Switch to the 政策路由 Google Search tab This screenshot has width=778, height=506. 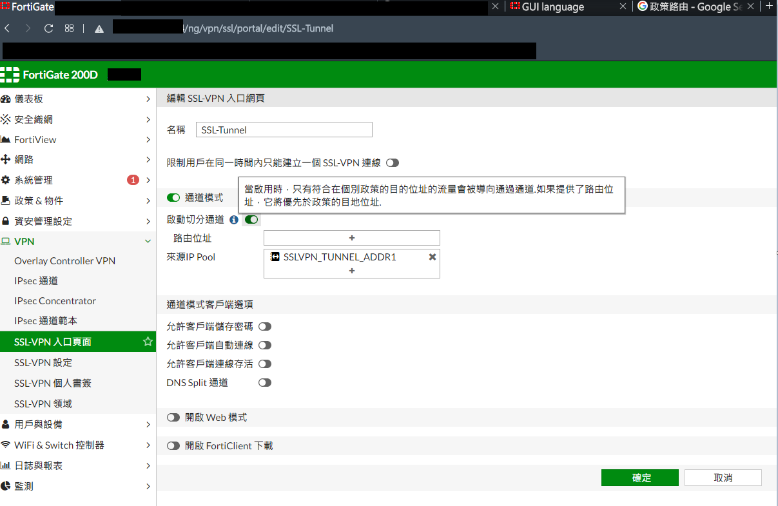pyautogui.click(x=696, y=6)
